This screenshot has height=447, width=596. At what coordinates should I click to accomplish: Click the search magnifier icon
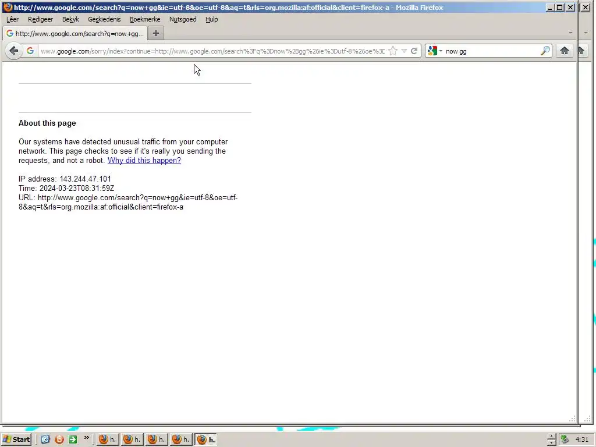point(545,51)
